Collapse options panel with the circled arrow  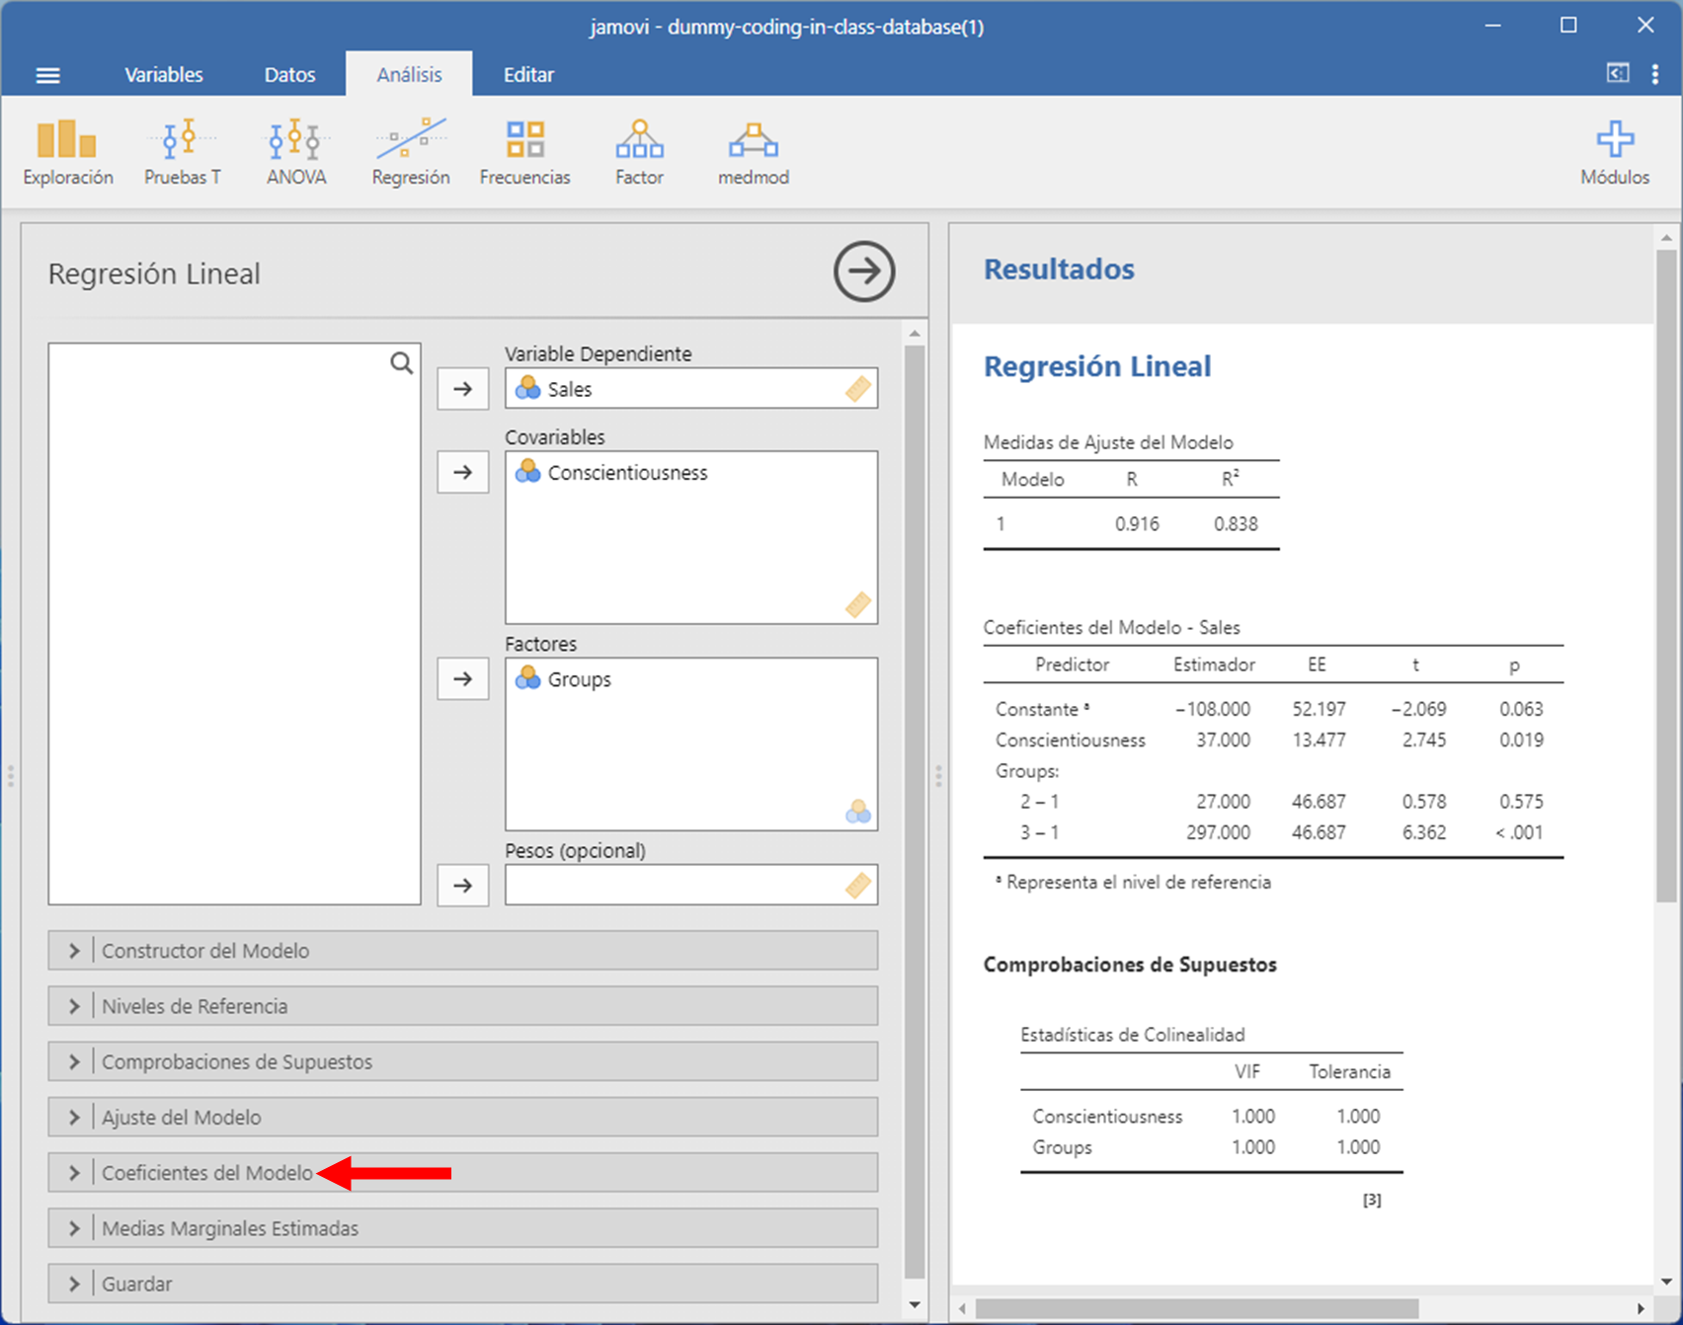[x=863, y=272]
